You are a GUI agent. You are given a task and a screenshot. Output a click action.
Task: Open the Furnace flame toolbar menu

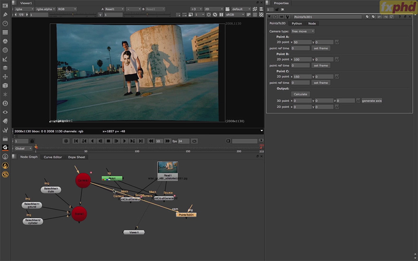[x=5, y=166]
